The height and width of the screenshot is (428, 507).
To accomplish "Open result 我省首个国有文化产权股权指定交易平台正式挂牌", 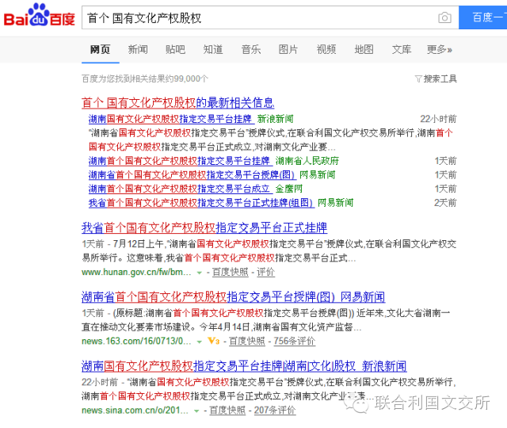I will tap(204, 228).
